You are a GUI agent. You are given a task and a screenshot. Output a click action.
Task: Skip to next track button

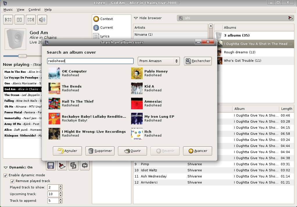pyautogui.click(x=31, y=20)
